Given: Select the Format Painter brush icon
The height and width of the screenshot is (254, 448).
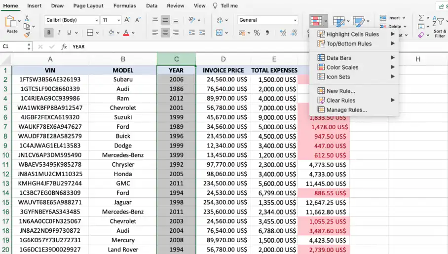Looking at the screenshot, I should click(x=27, y=35).
